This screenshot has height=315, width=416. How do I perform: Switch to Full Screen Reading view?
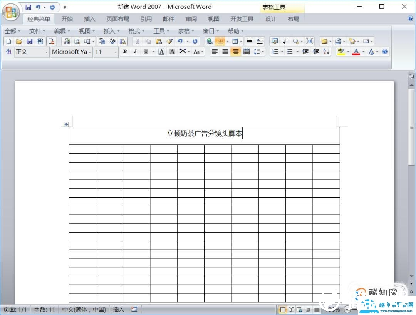[291, 310]
